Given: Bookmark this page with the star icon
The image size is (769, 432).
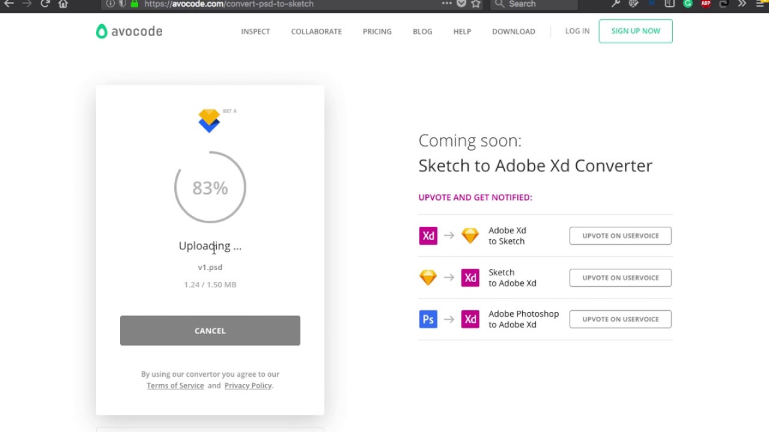Looking at the screenshot, I should [x=476, y=4].
